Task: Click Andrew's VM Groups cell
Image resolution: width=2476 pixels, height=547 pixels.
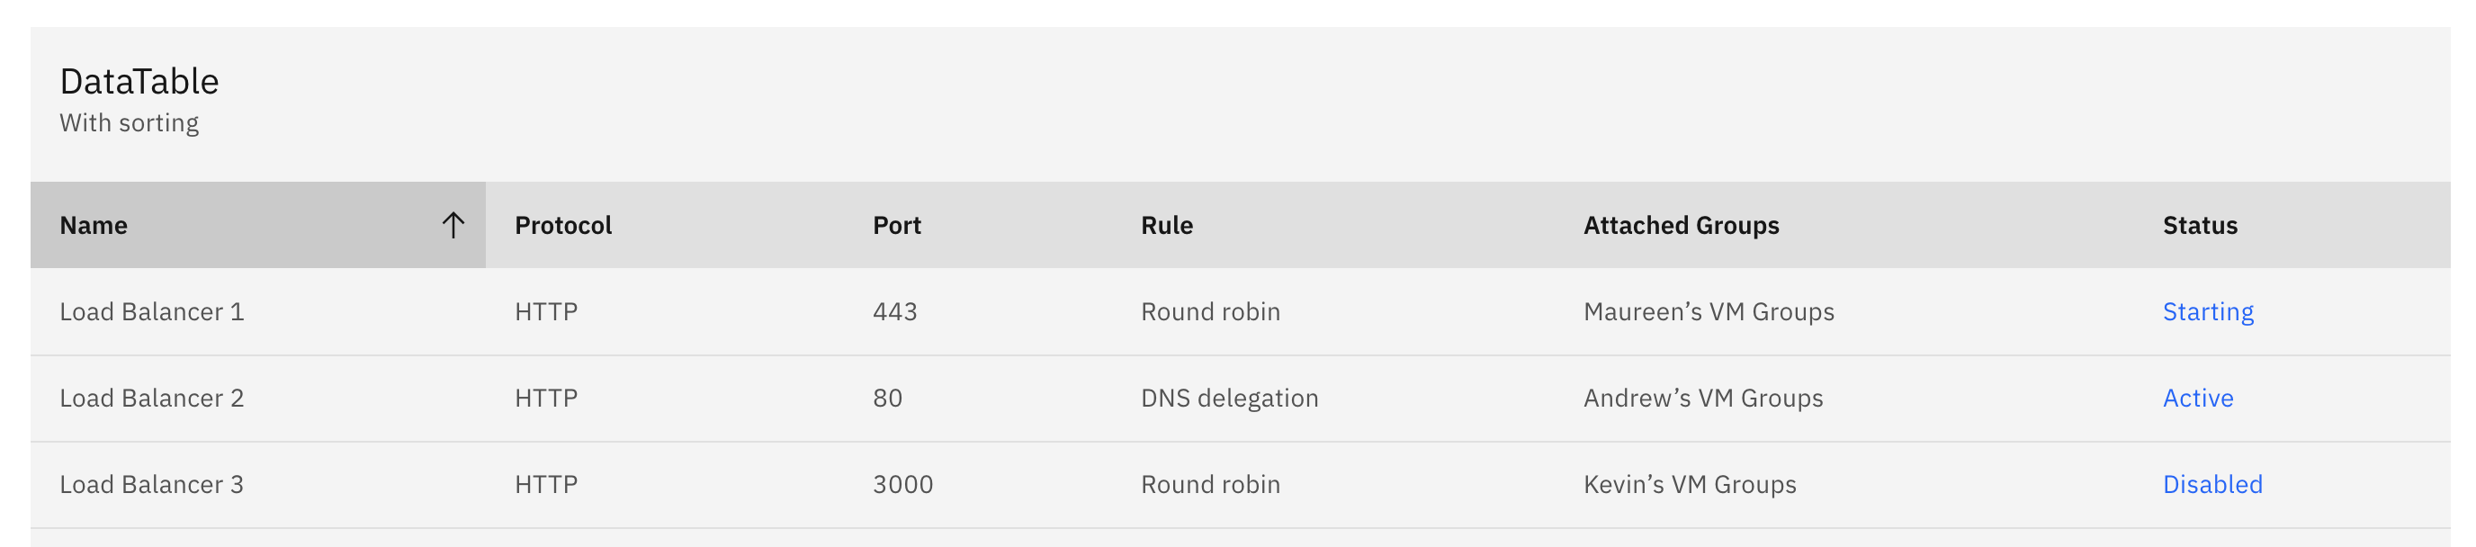Action: [1703, 397]
